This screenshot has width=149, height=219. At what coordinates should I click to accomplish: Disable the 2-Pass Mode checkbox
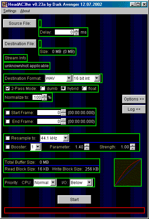click(7, 89)
